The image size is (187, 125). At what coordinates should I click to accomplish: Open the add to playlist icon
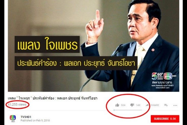pos(166,105)
